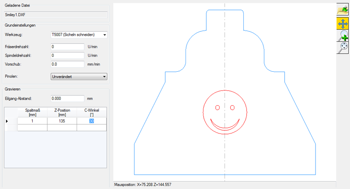Expand the Pinolen dropdown set to Unverändert
The height and width of the screenshot is (189, 350).
point(79,77)
